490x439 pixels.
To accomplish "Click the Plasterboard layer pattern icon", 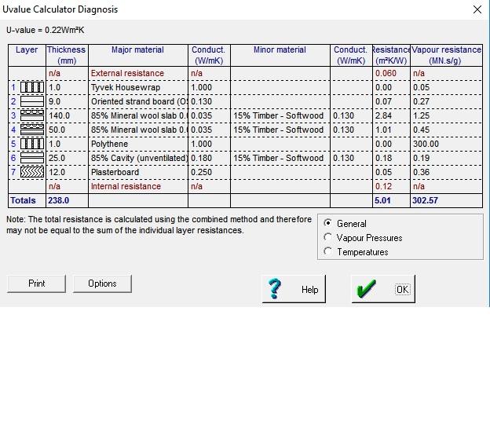I will point(32,172).
